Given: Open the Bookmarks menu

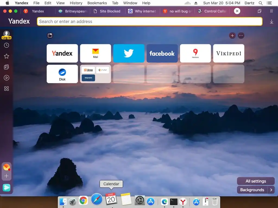Looking at the screenshot, I should [x=97, y=3].
